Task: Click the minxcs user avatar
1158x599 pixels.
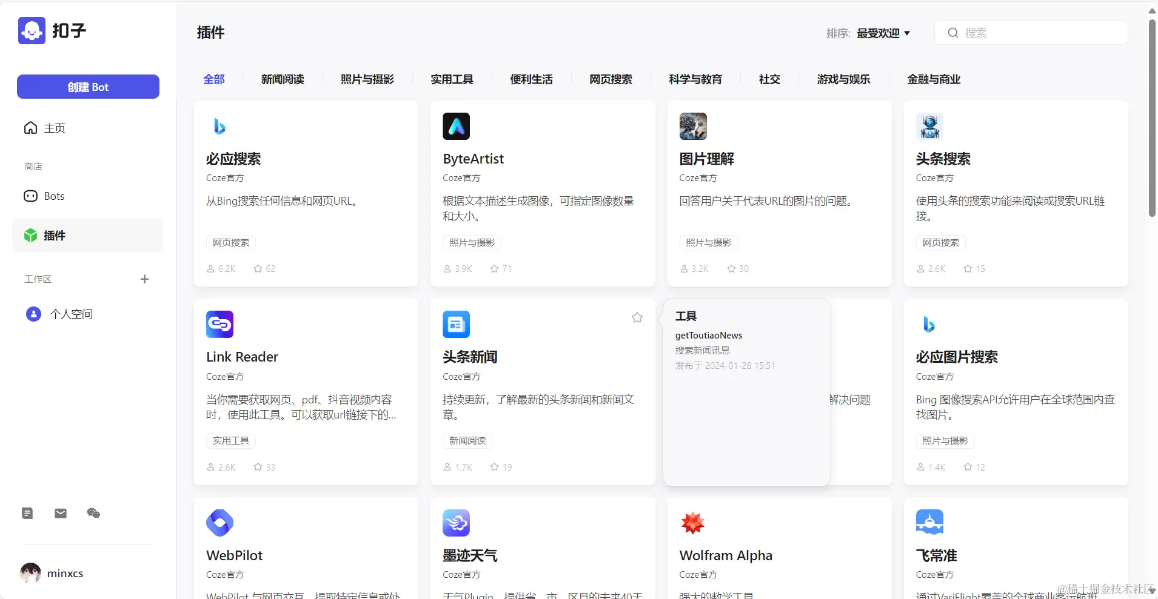Action: 30,573
